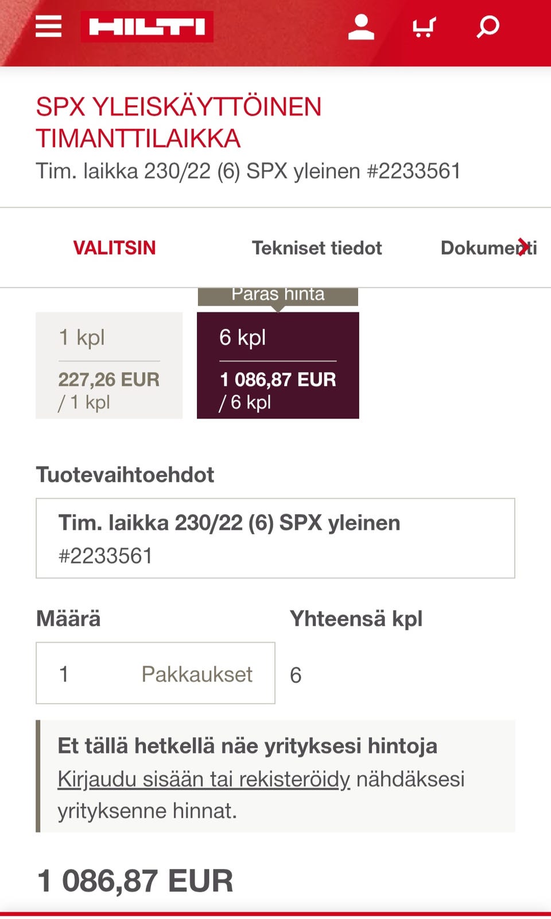The width and height of the screenshot is (551, 919).
Task: Click the product subtitle with #2233561
Action: (x=248, y=171)
